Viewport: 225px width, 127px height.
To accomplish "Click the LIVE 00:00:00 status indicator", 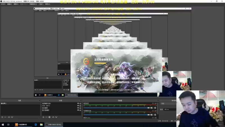I will [x=163, y=121].
